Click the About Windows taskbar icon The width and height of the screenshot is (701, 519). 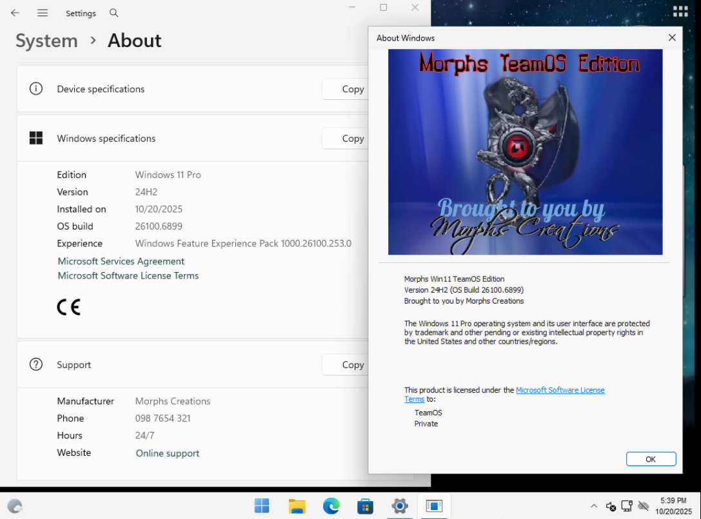(434, 506)
